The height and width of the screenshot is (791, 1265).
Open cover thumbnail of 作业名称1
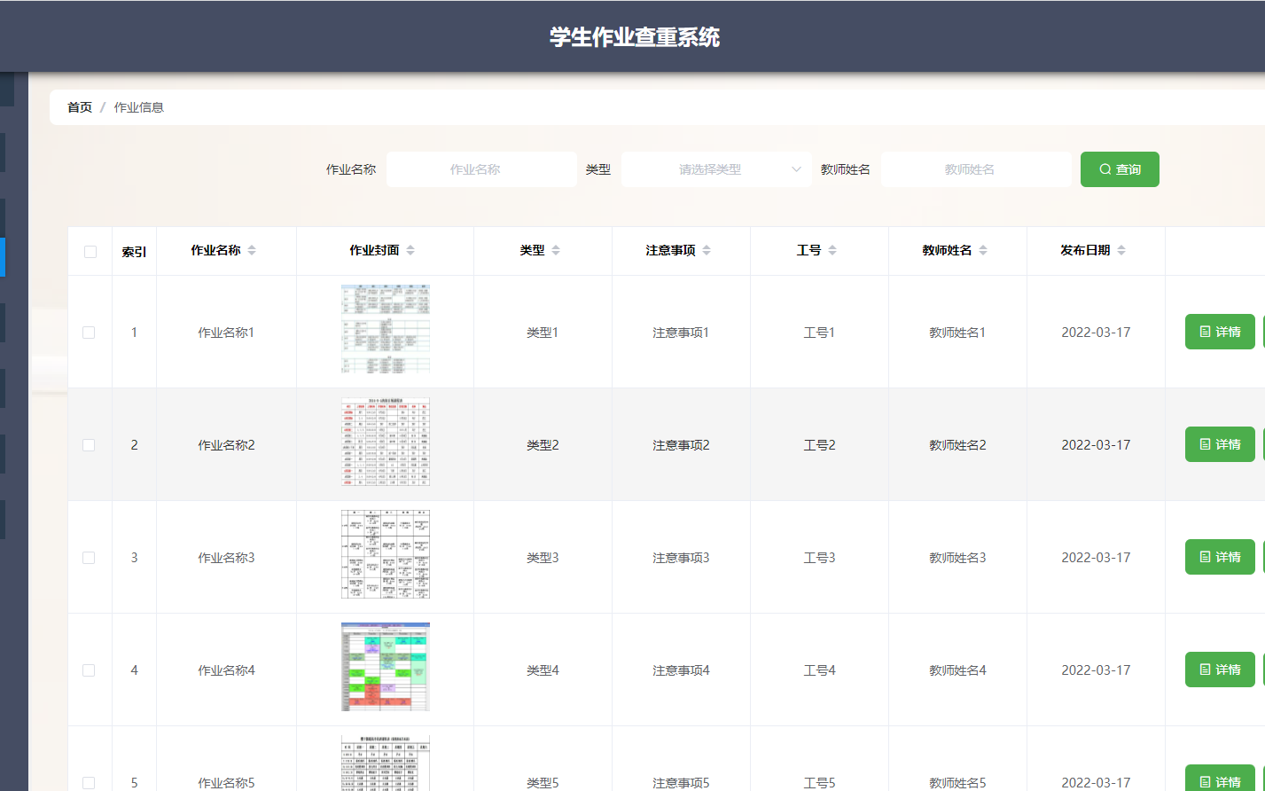click(x=386, y=329)
